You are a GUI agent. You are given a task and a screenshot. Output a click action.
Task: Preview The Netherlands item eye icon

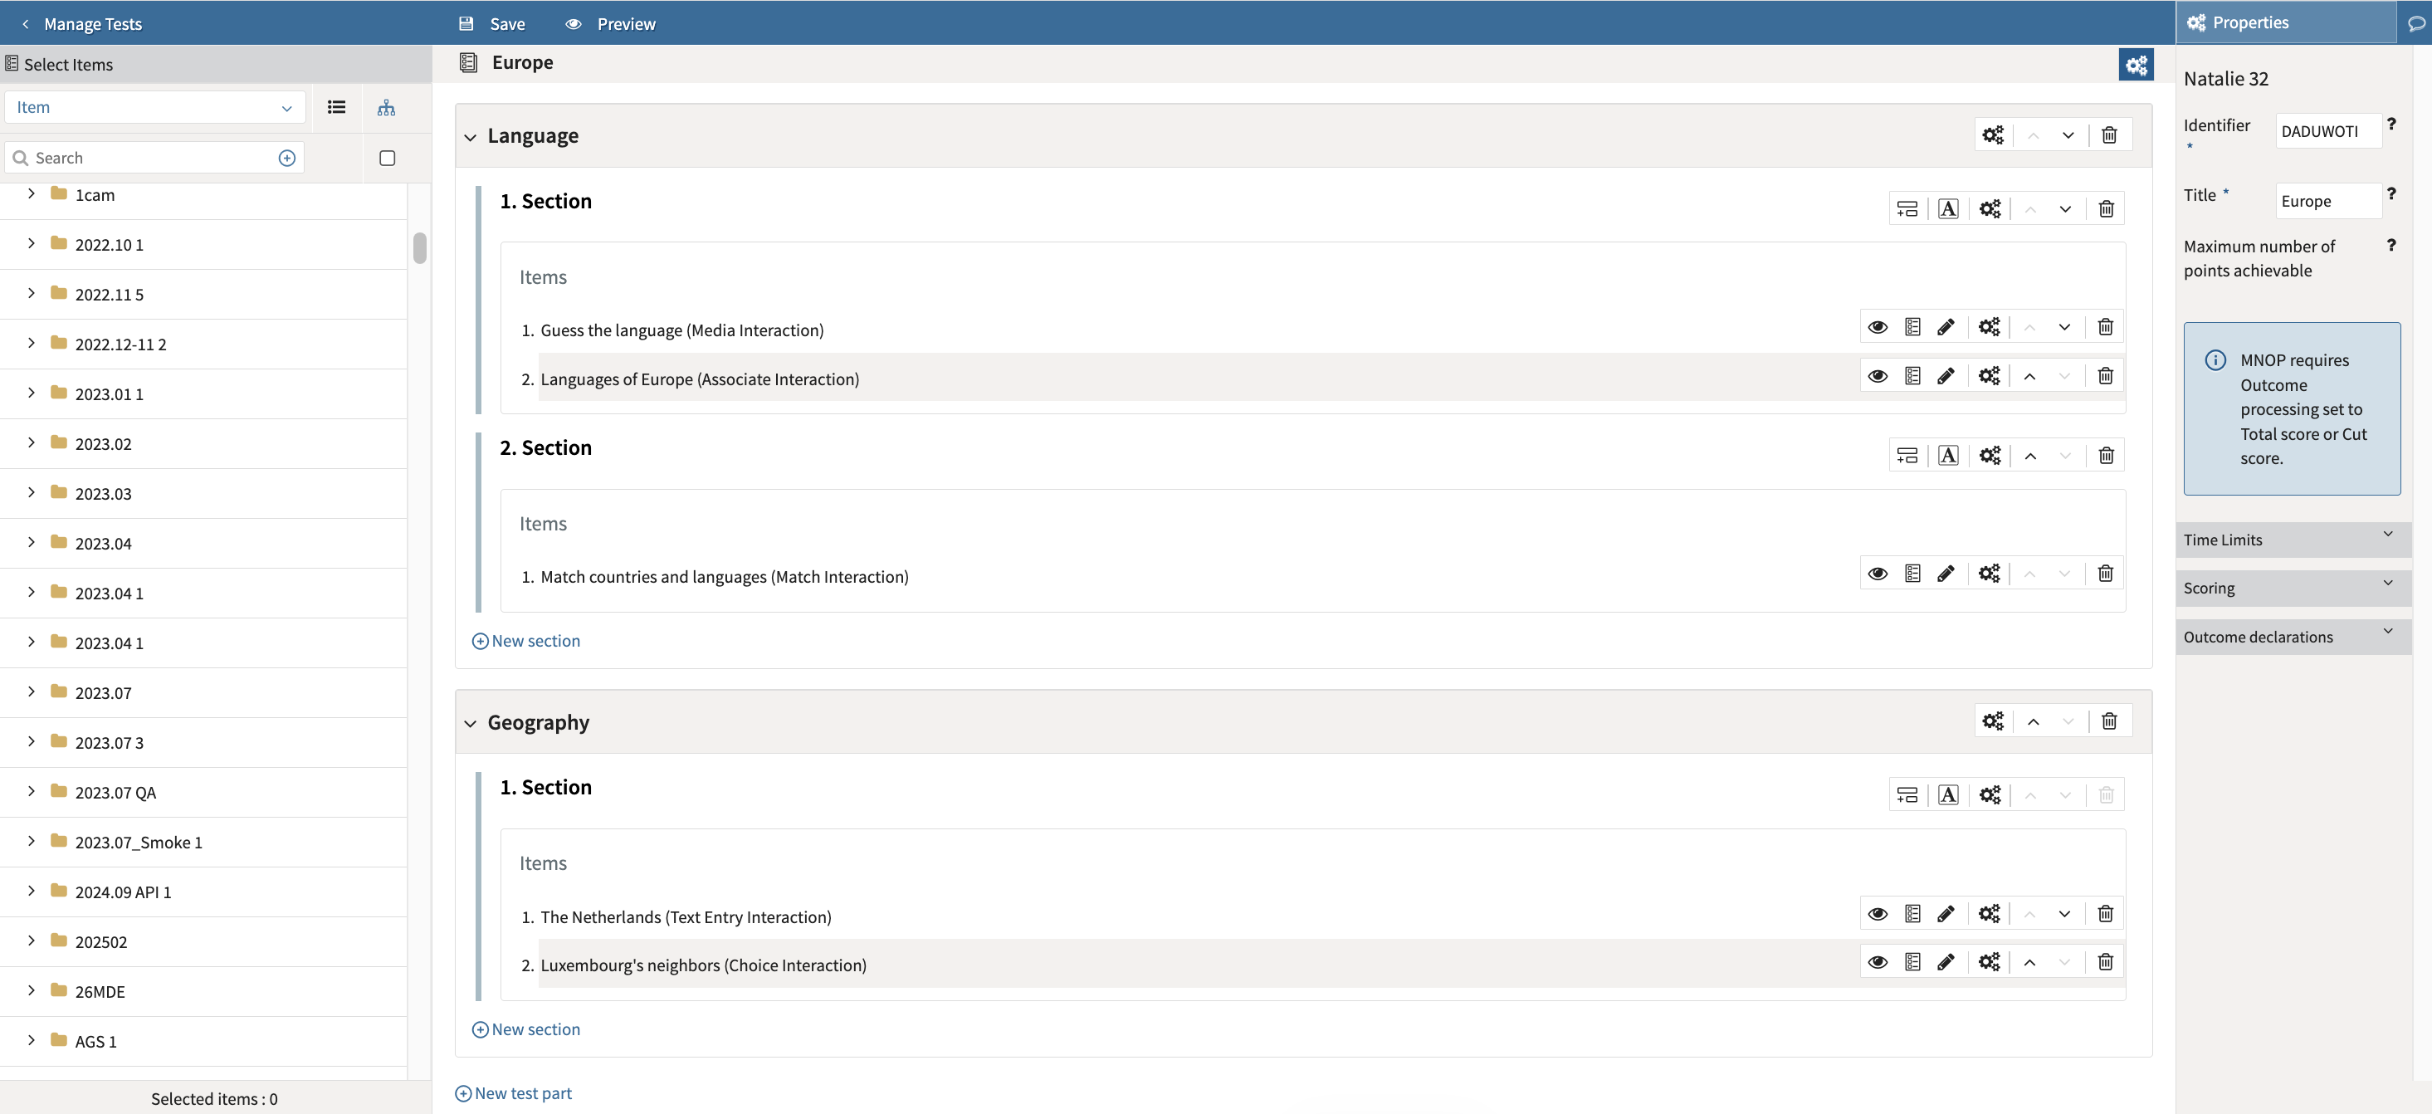pos(1877,913)
